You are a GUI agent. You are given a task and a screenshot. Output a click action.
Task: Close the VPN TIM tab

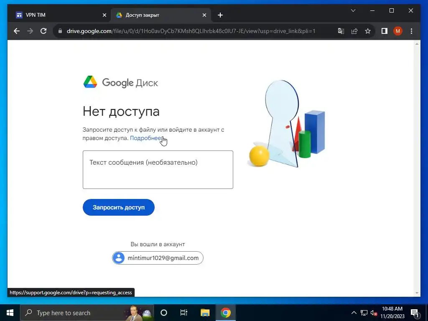[104, 15]
